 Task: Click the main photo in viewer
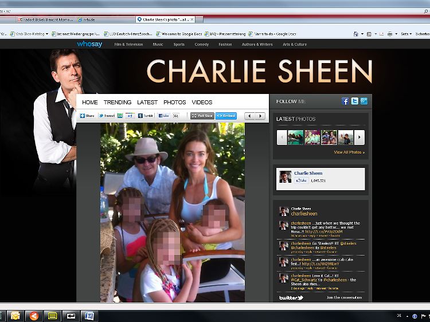click(x=173, y=213)
